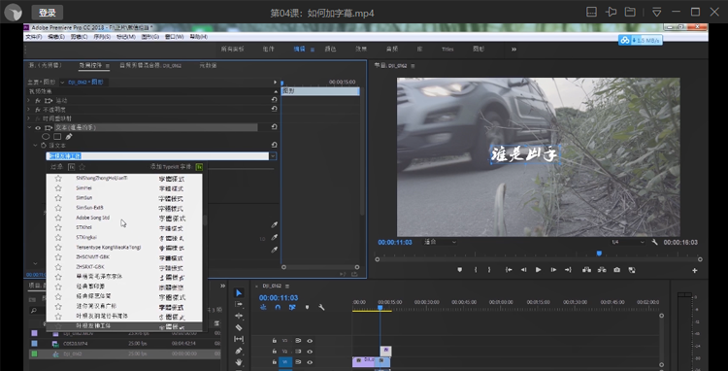Image resolution: width=728 pixels, height=371 pixels.
Task: Toggle lock on V3 track
Action: click(x=275, y=341)
